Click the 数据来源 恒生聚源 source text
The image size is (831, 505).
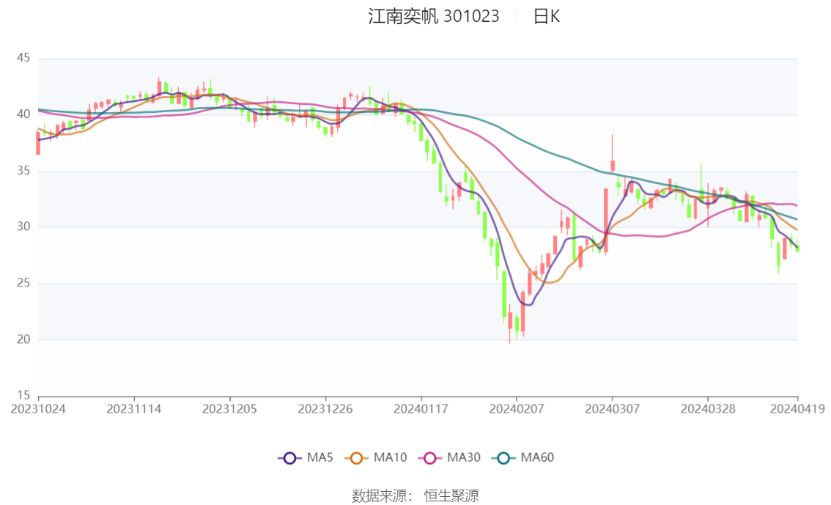(x=415, y=496)
